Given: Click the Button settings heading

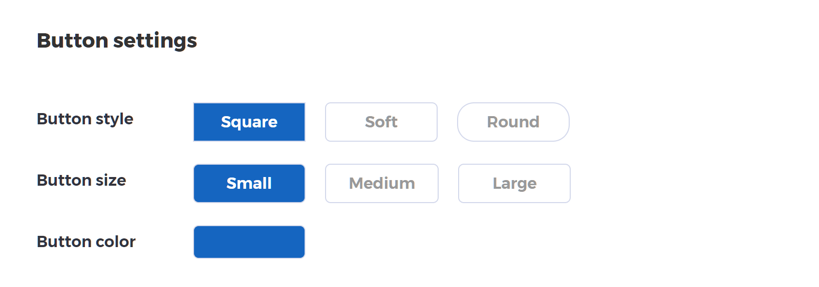Looking at the screenshot, I should pos(117,40).
